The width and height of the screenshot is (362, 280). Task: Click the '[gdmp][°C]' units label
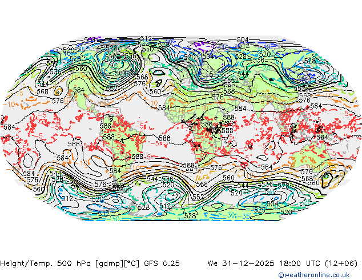(x=117, y=263)
